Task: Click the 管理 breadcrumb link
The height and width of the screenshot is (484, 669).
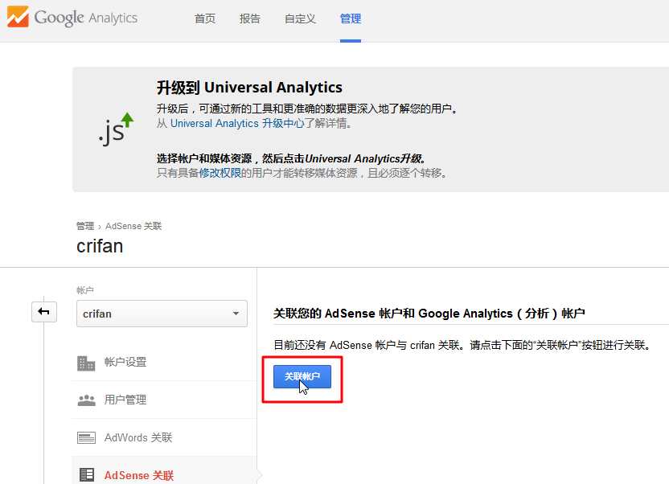Action: pyautogui.click(x=85, y=226)
